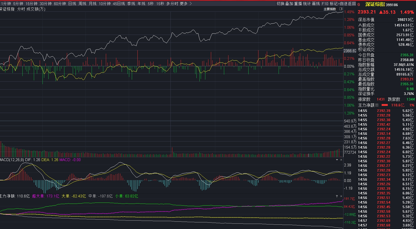Click the MACD(12,26,9) indicator title

pyautogui.click(x=12, y=160)
